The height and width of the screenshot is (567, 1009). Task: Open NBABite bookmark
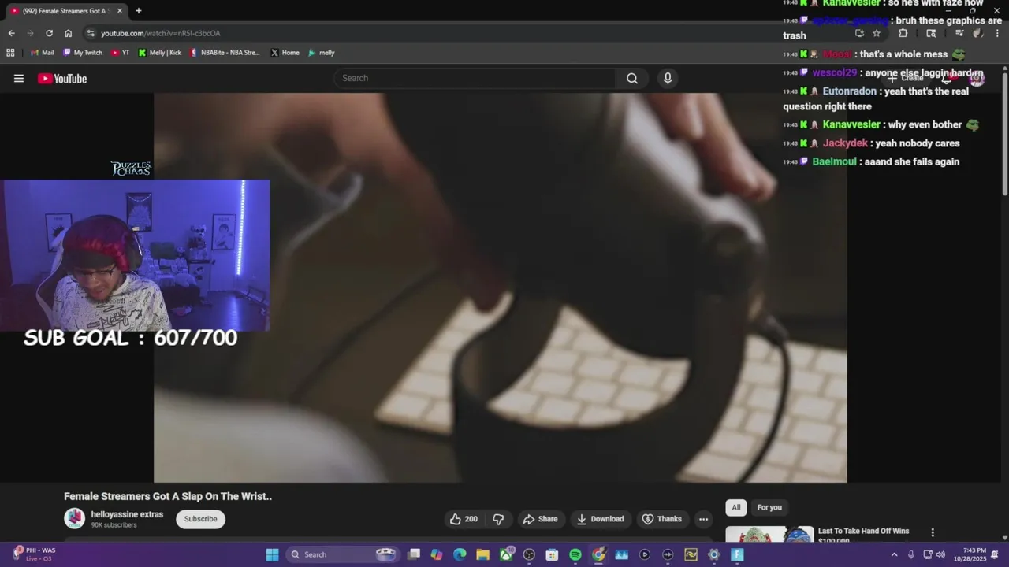tap(225, 53)
